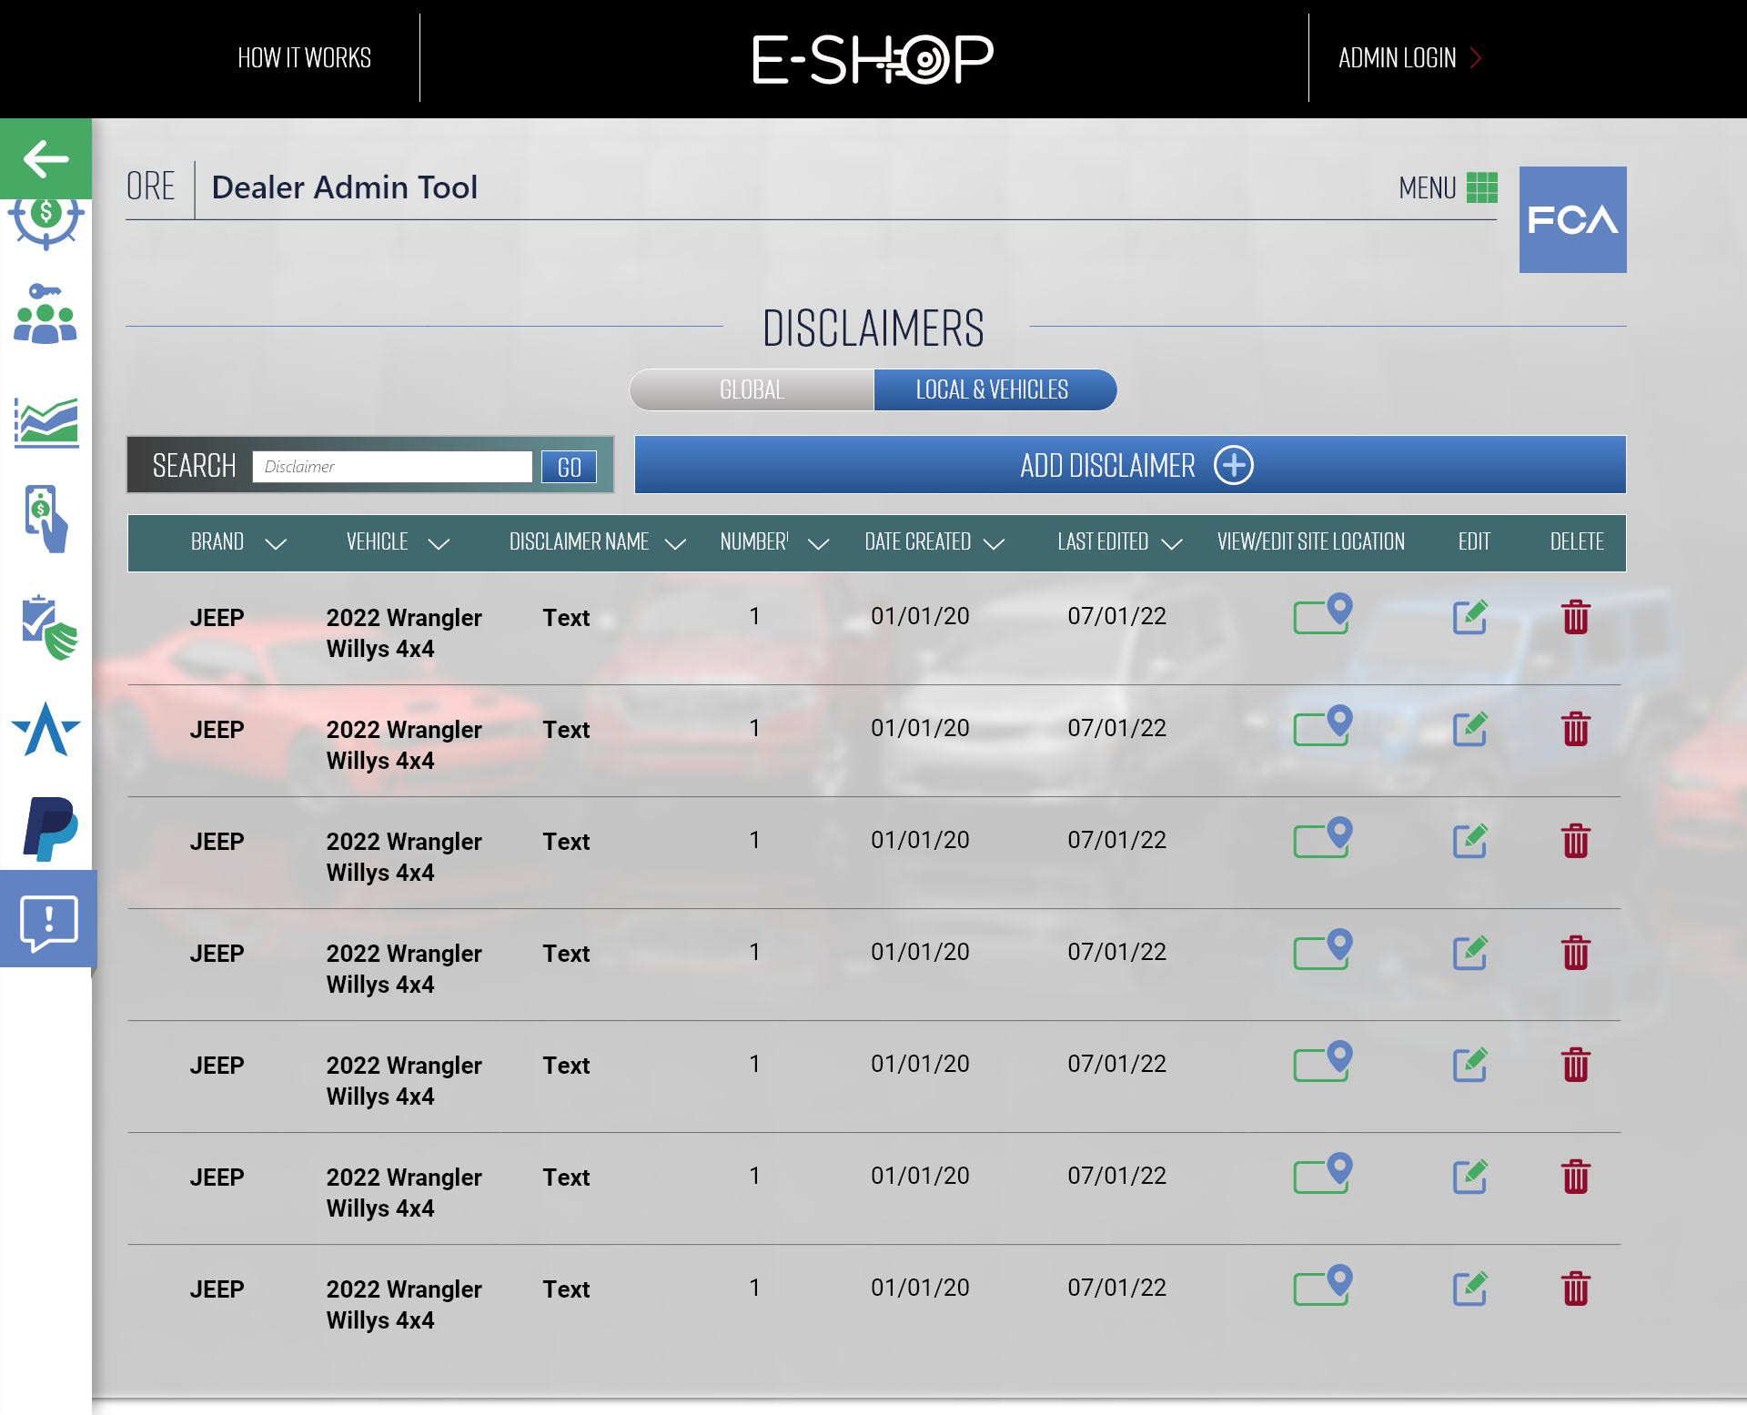Open the ADMIN LOGIN link

point(1409,58)
